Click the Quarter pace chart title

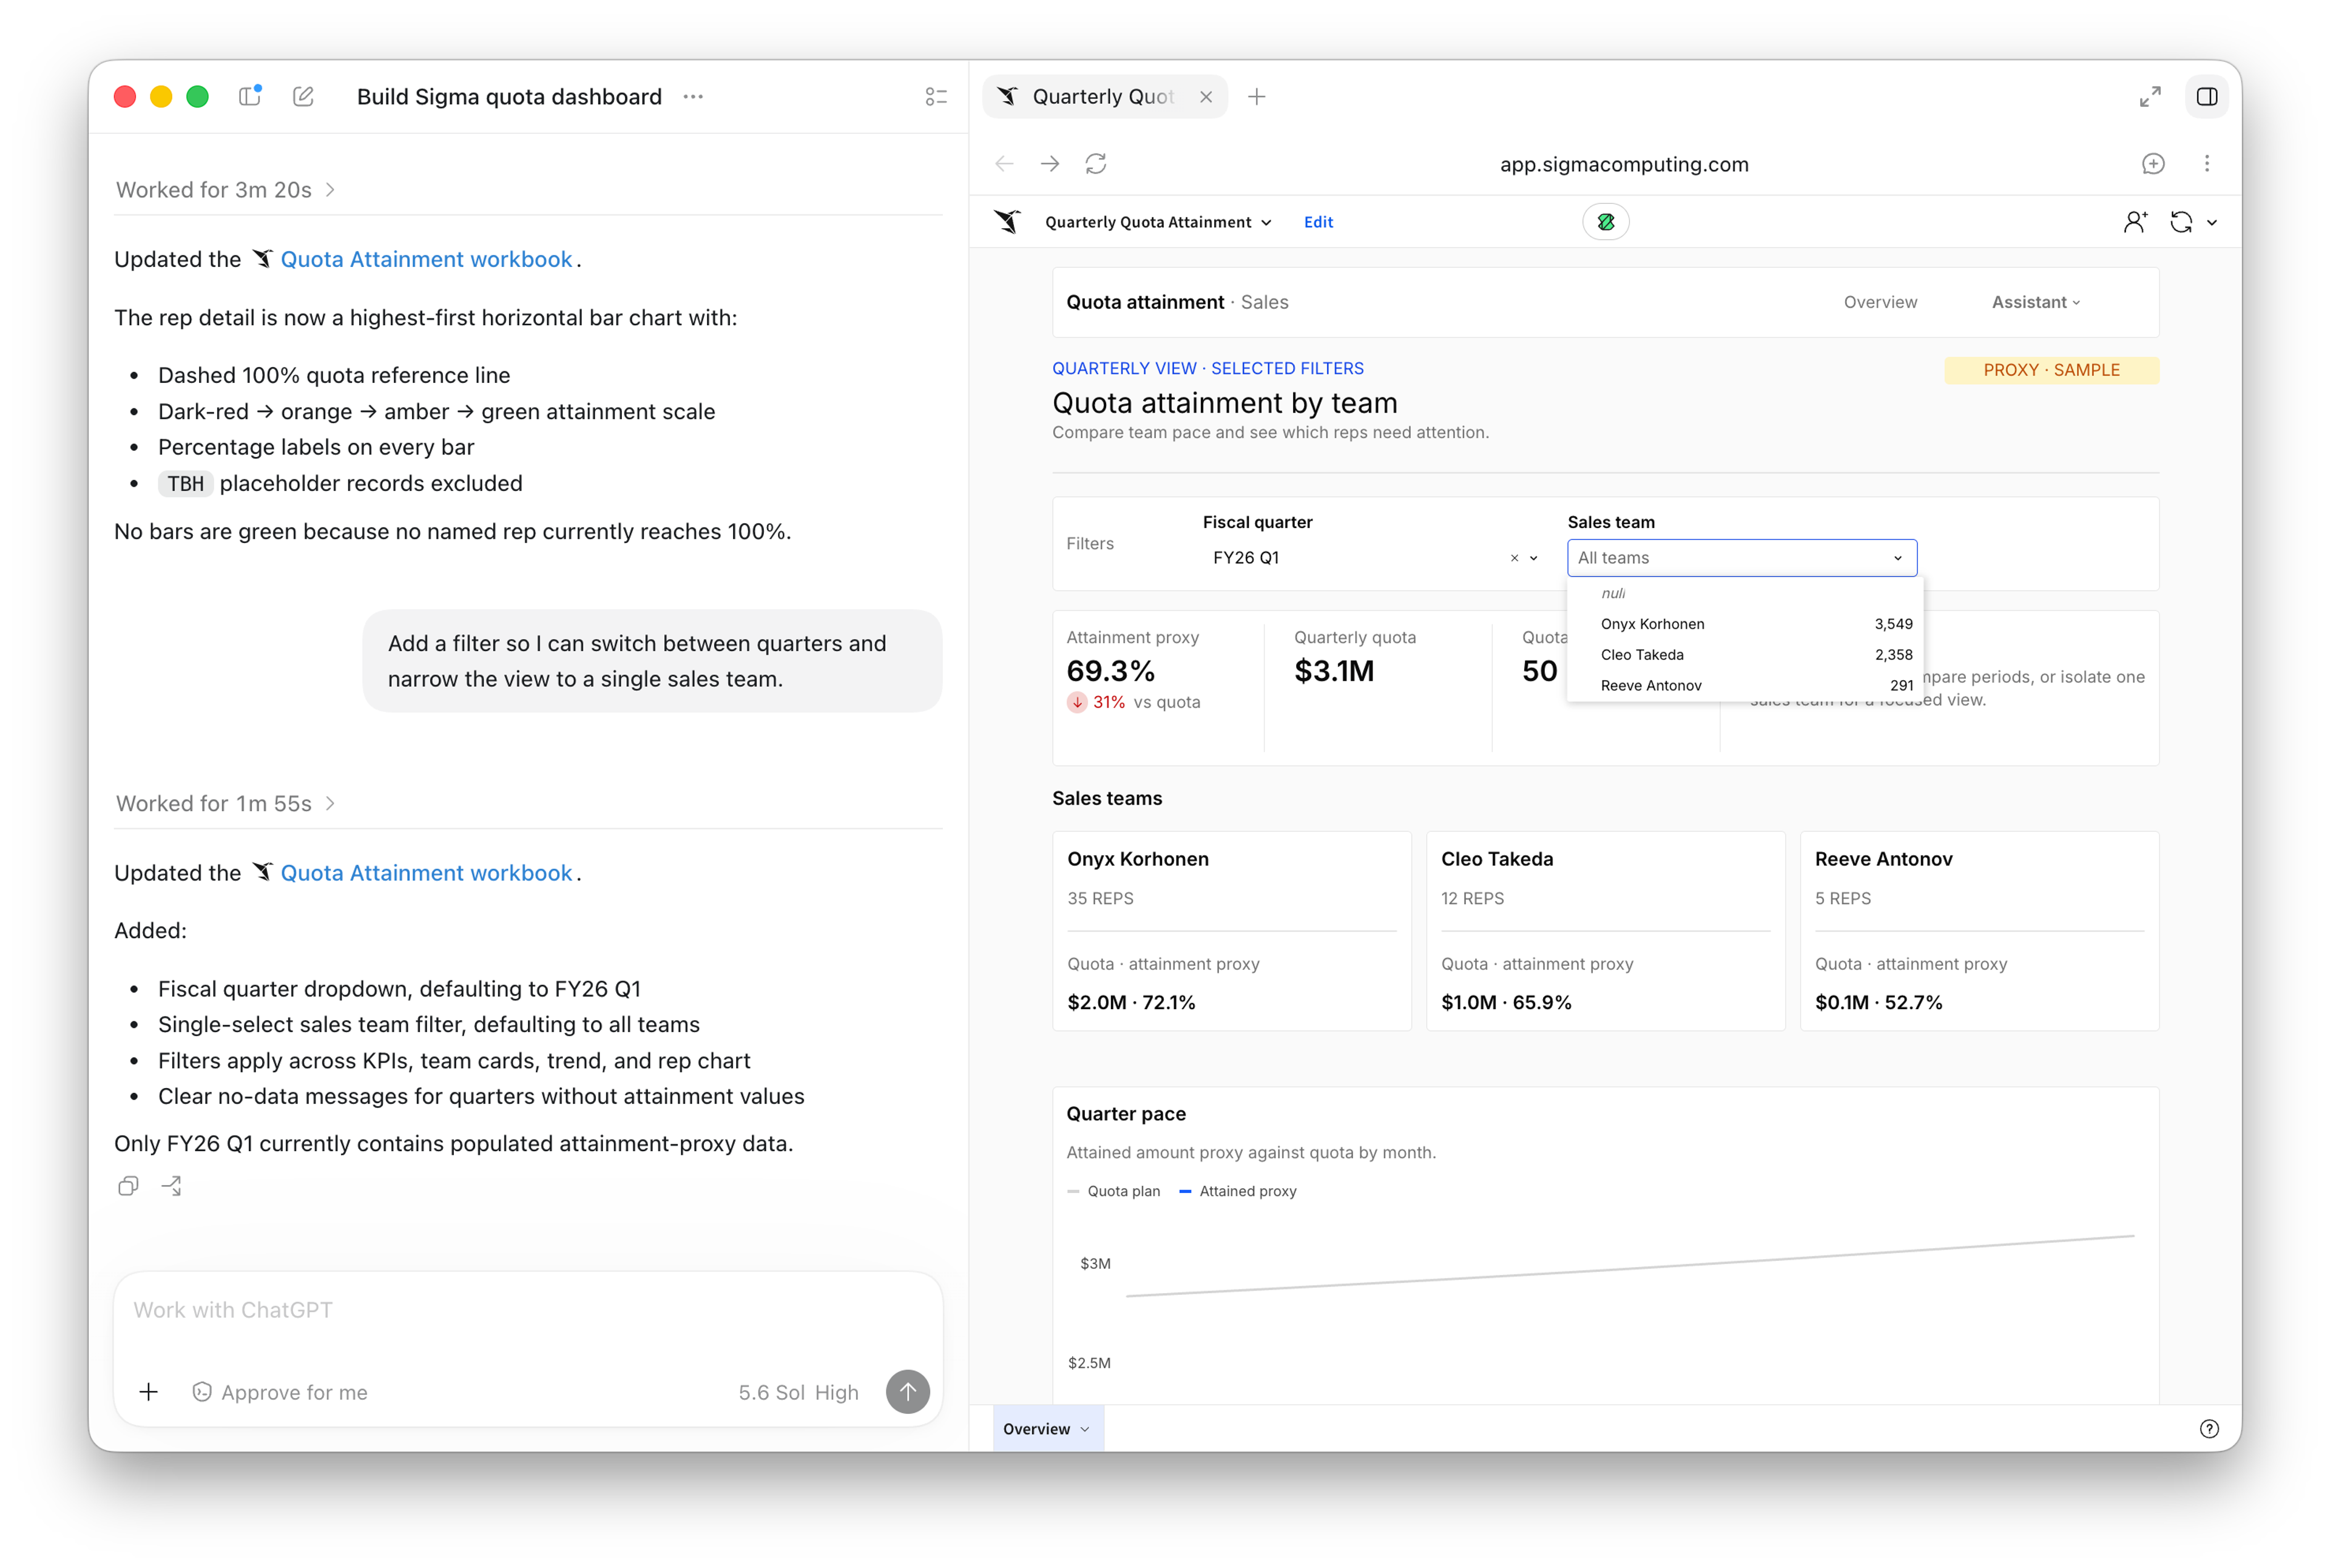1126,1114
